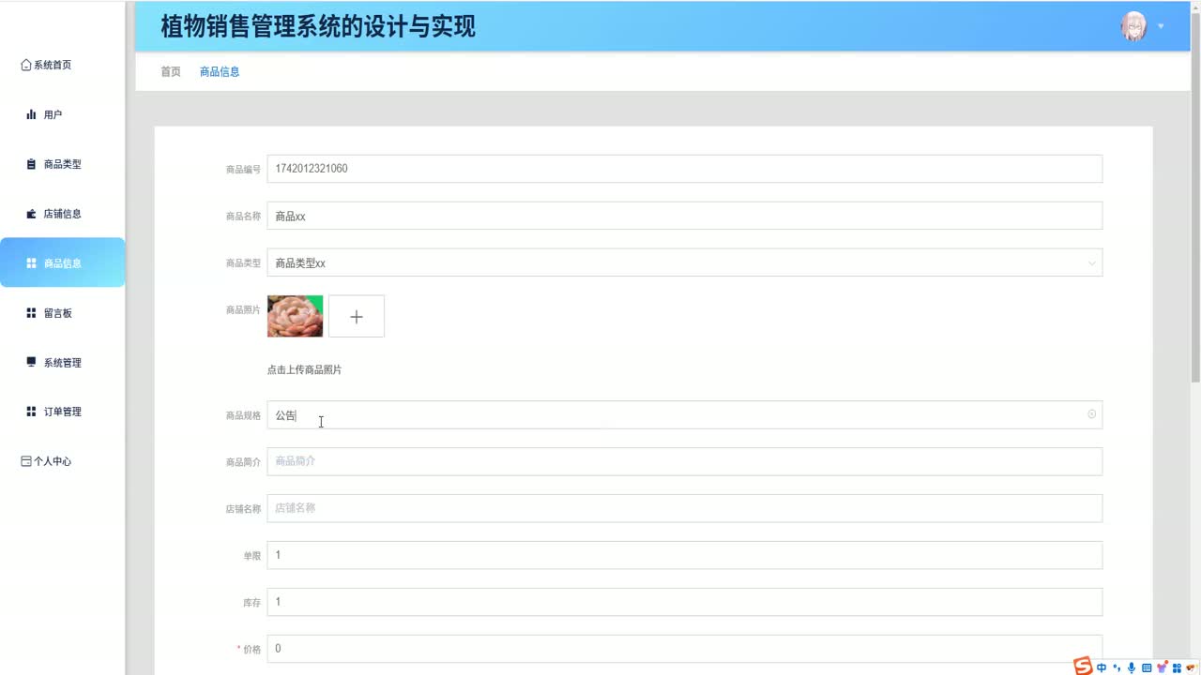Click the 价格 input field
1201x675 pixels.
coord(685,649)
